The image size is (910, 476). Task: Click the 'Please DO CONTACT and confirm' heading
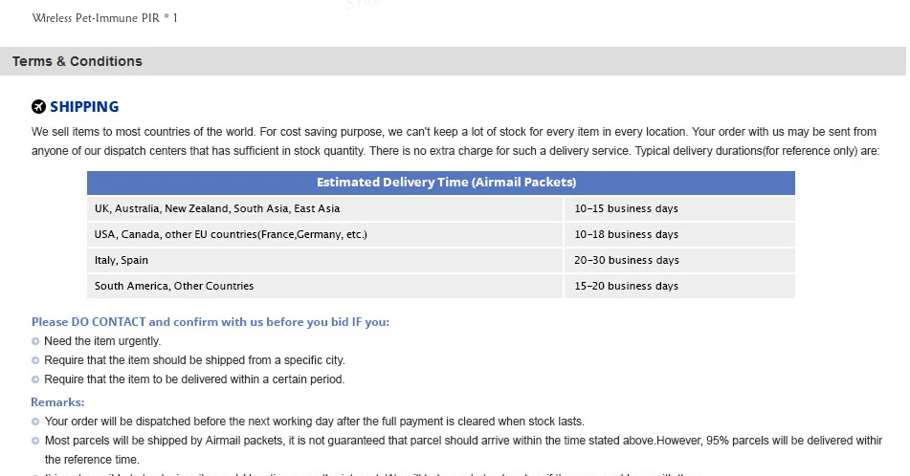(211, 322)
